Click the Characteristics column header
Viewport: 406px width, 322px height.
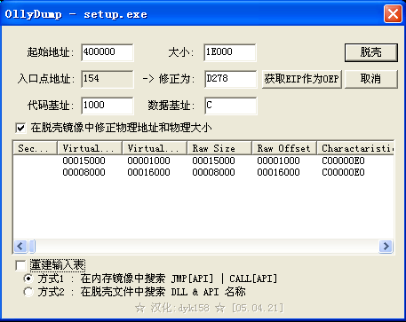[x=355, y=148]
